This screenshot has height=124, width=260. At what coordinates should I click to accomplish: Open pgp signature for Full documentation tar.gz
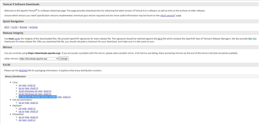27,103
